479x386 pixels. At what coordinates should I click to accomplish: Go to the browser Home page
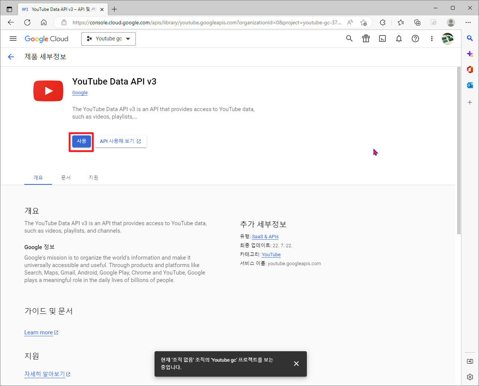pyautogui.click(x=44, y=22)
